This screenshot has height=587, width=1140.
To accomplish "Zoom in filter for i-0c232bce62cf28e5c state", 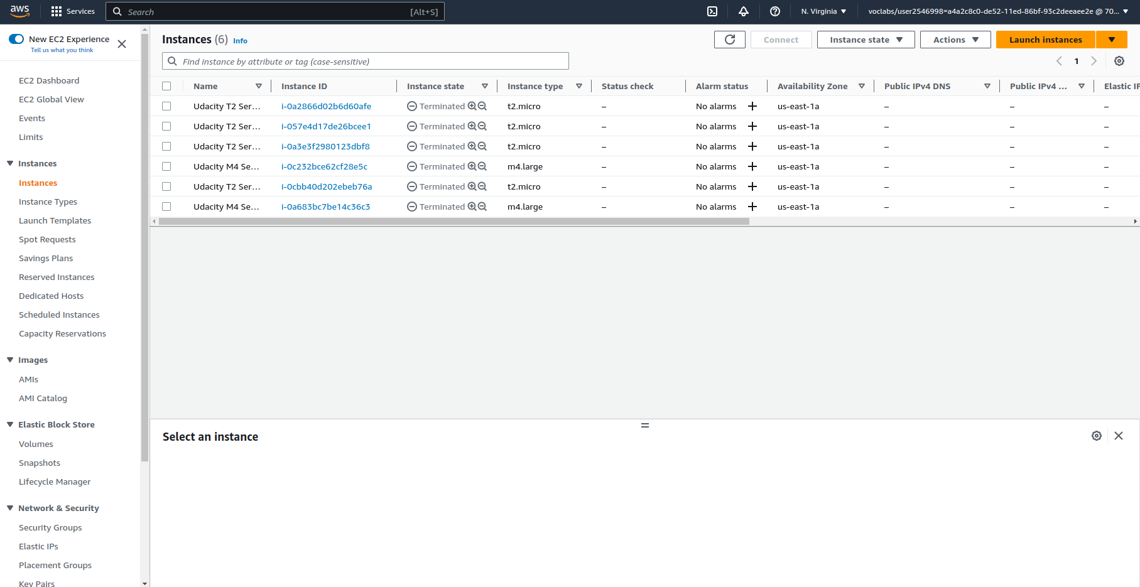I will pos(472,166).
